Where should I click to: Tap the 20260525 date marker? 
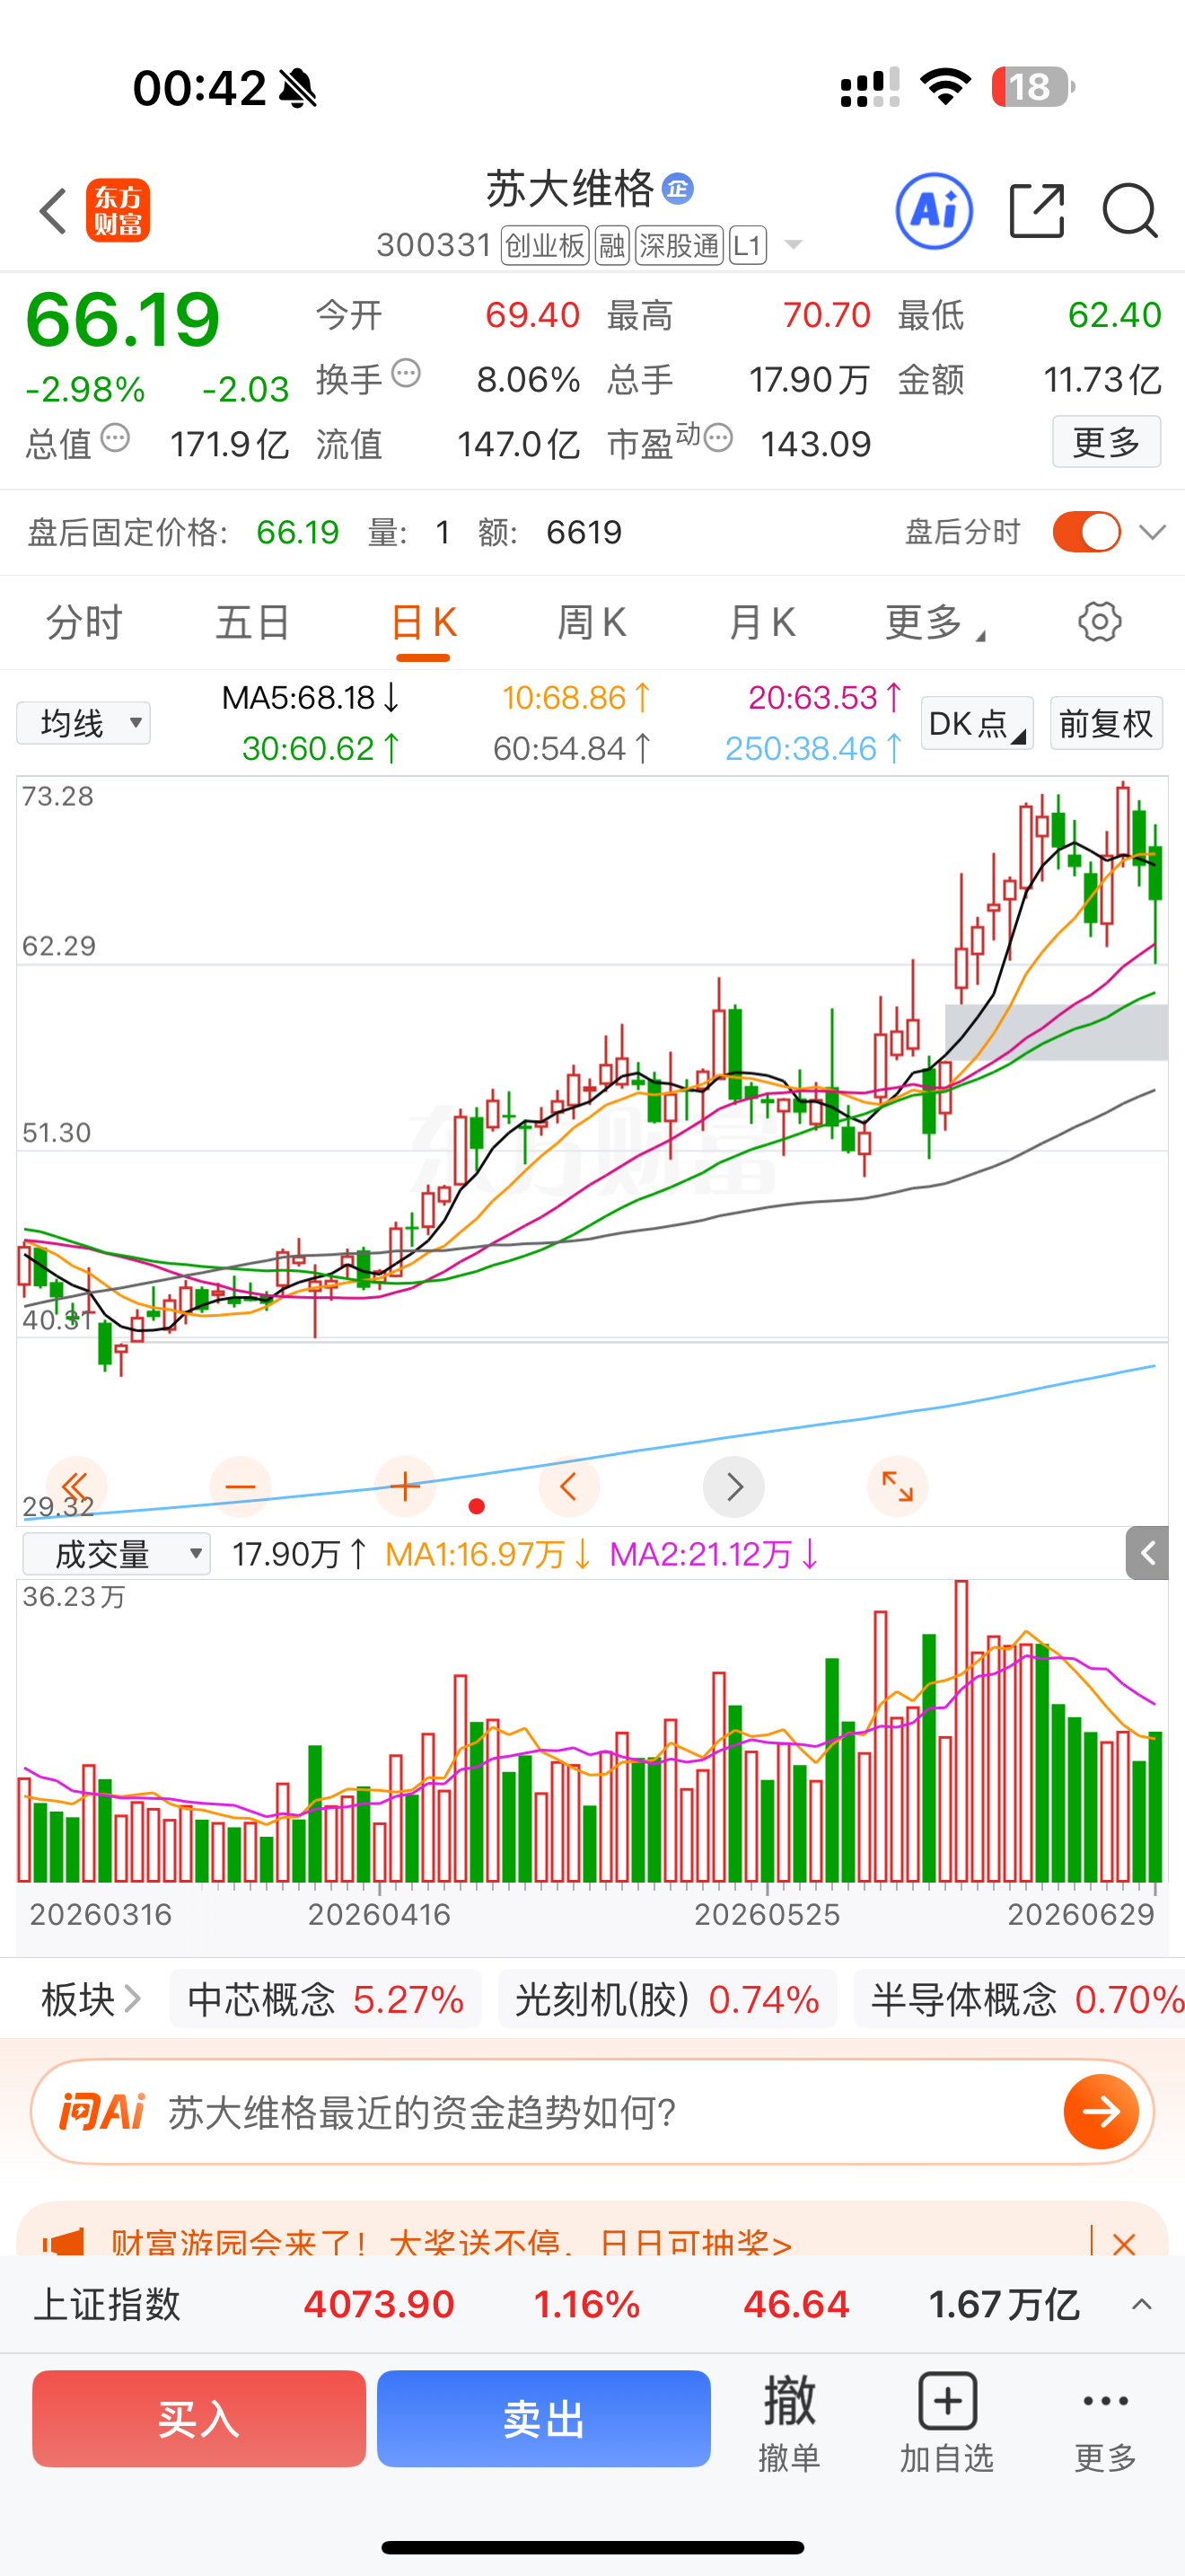[x=768, y=1914]
